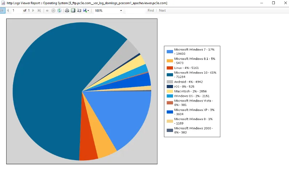289x182 pixels.
Task: Print the report
Action: pos(67,11)
